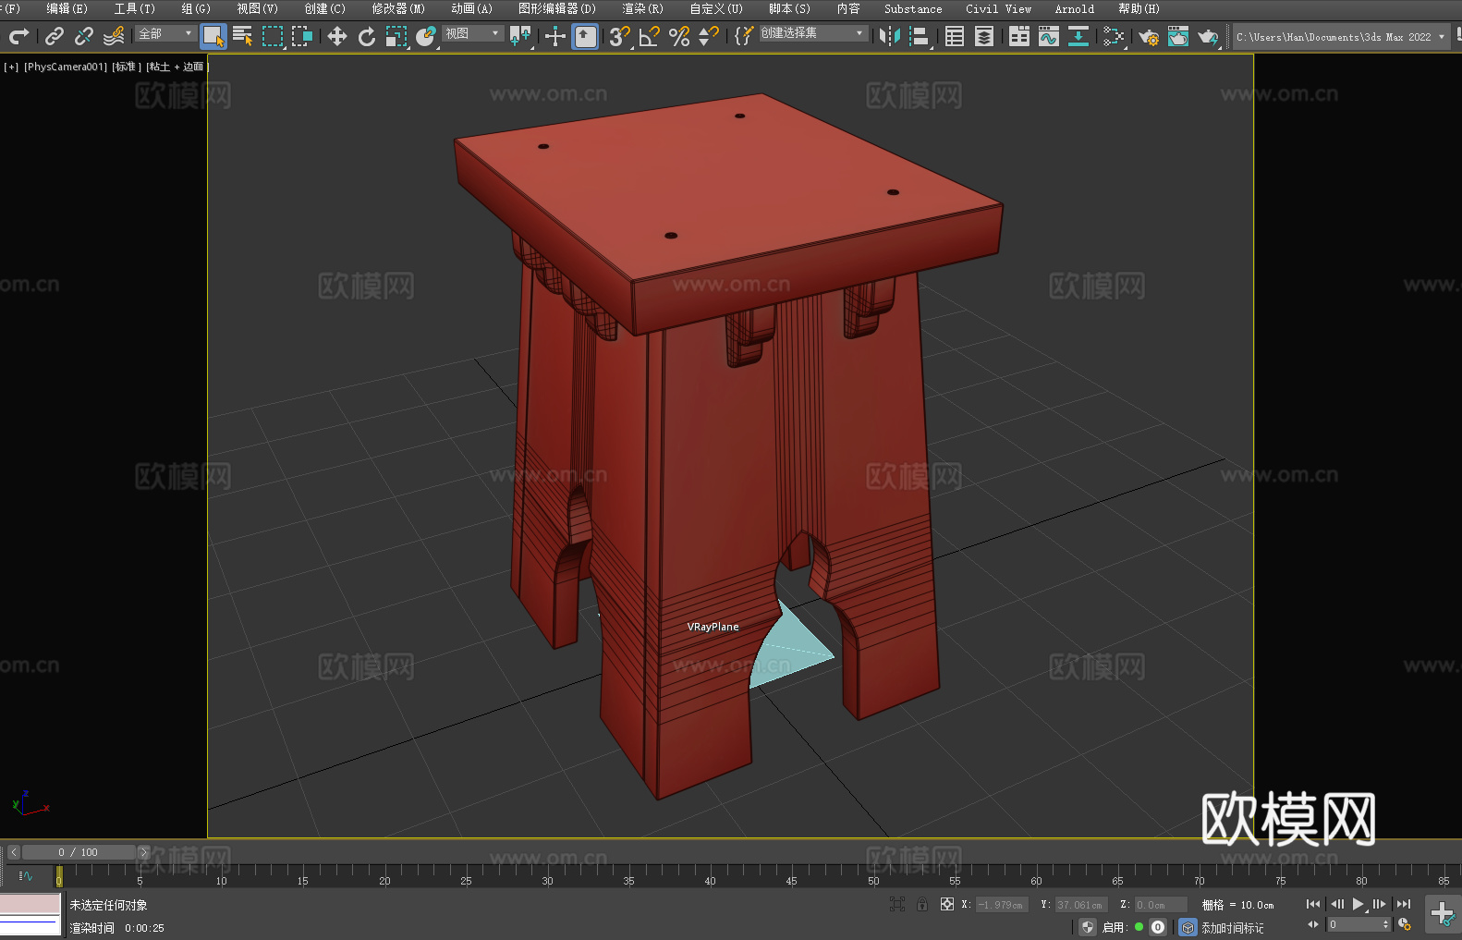Viewport: 1462px width, 940px height.
Task: Click the Use Pivot Point Center icon
Action: (x=520, y=36)
